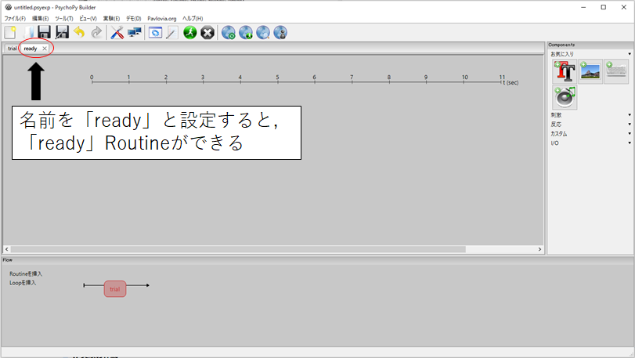
Task: Click the Undo arrow icon
Action: 79,32
